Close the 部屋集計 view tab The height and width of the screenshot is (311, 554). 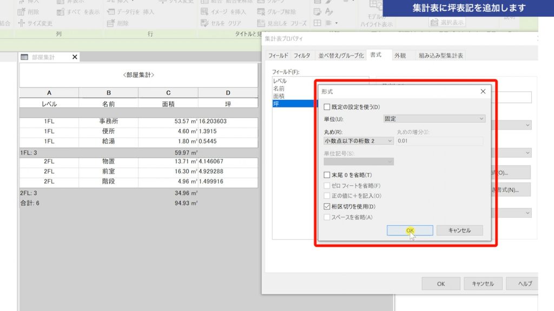74,57
